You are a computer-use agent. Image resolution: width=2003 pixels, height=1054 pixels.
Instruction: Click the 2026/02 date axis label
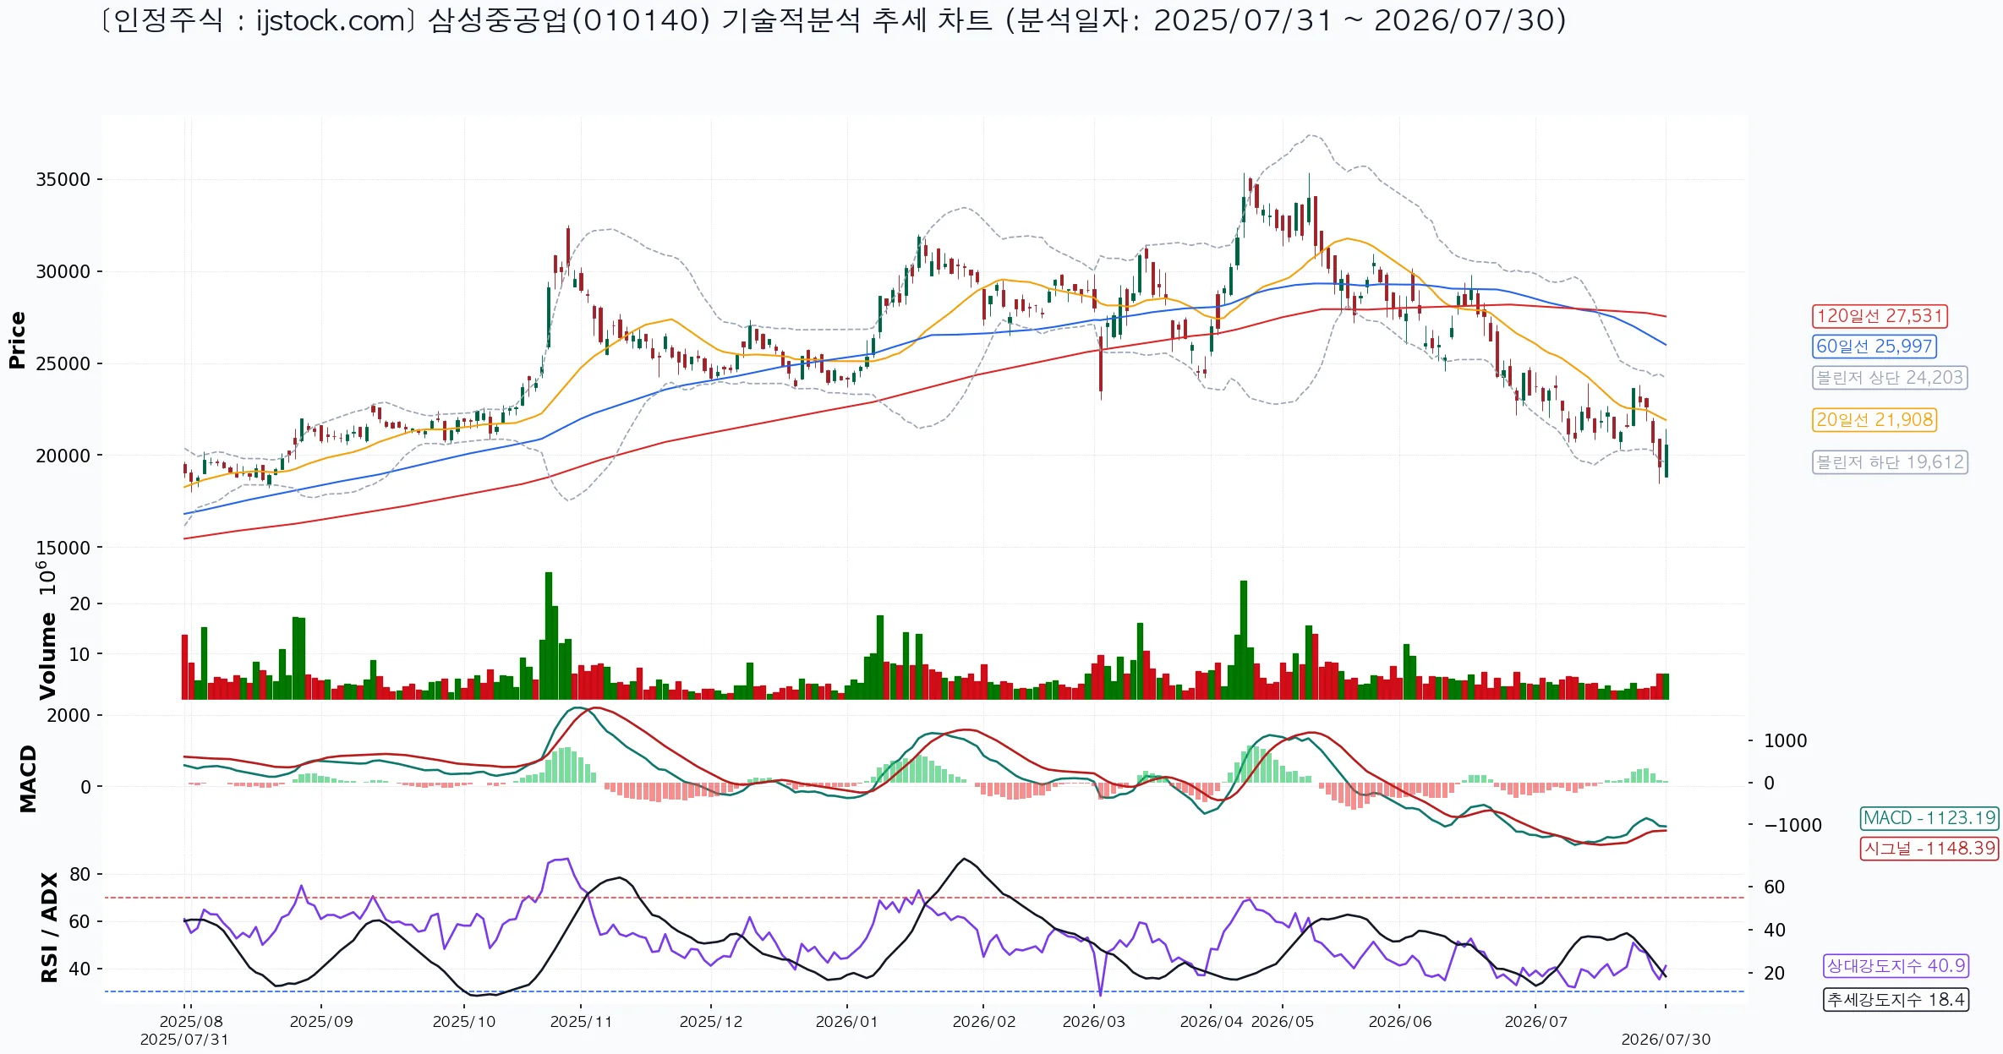pyautogui.click(x=984, y=1021)
